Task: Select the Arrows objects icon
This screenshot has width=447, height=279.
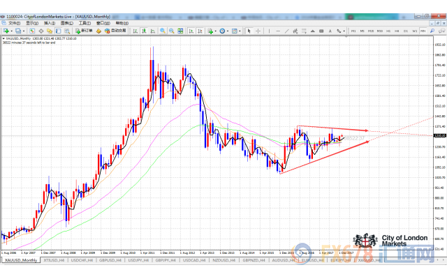Action: (x=339, y=31)
